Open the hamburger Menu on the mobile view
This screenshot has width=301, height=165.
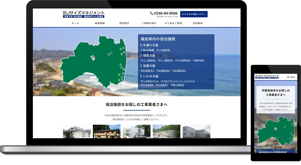click(290, 77)
